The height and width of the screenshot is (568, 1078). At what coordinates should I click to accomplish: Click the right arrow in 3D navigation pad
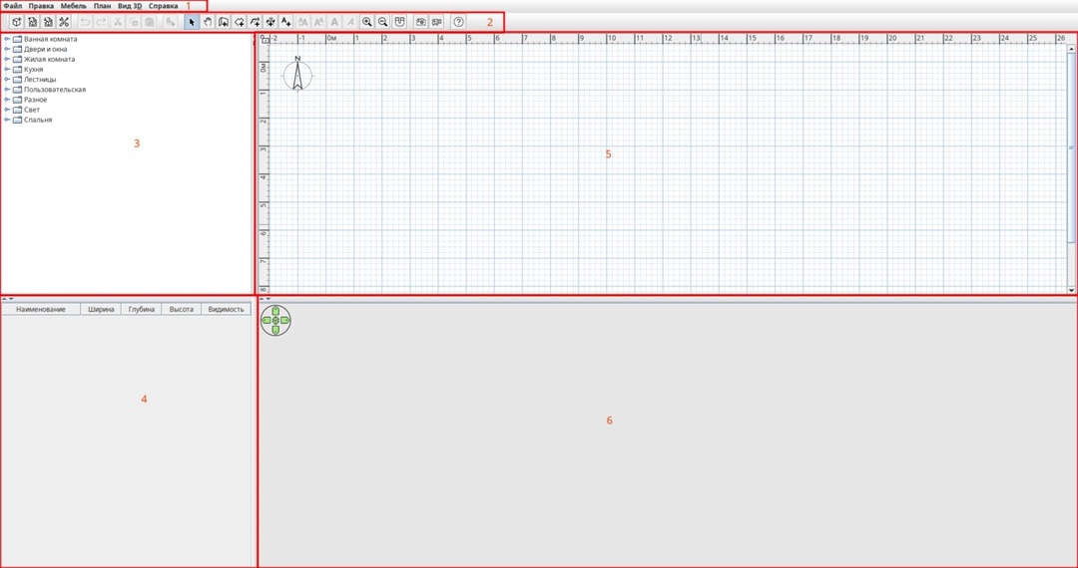coord(285,320)
